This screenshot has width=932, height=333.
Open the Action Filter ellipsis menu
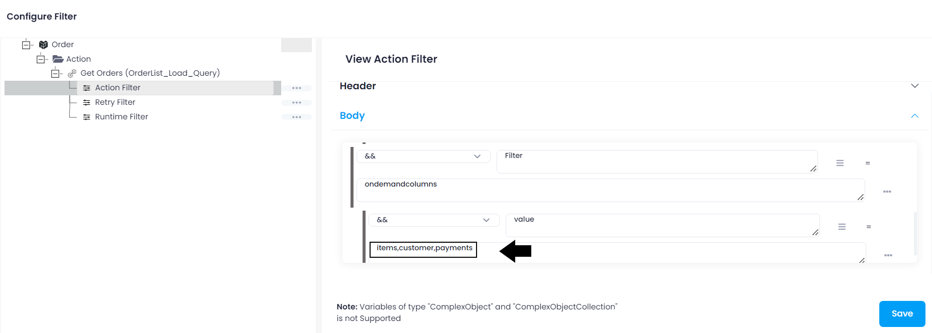297,88
